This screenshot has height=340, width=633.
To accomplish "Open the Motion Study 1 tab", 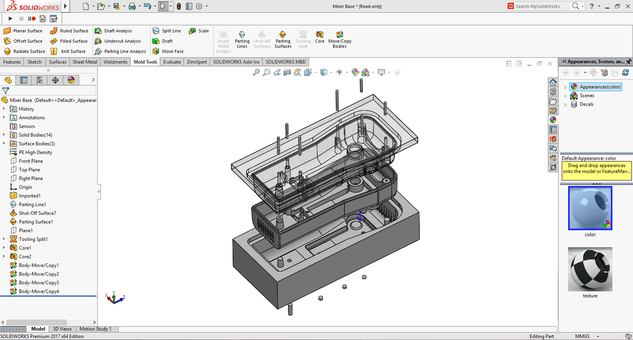I will [x=95, y=329].
